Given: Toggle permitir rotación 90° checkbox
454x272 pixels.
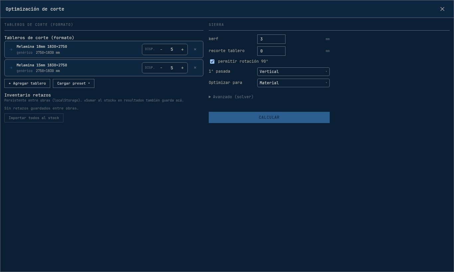Looking at the screenshot, I should pos(212,61).
